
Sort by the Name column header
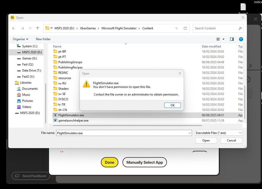click(57, 46)
